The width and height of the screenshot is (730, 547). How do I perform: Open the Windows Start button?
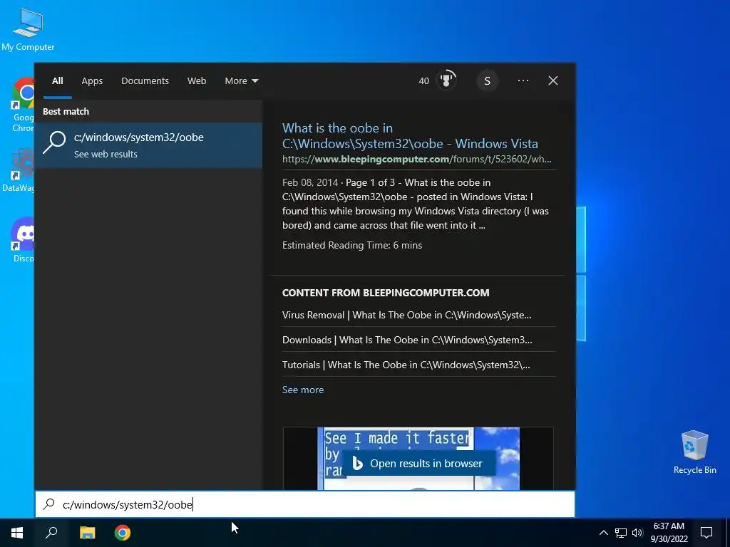click(x=17, y=532)
